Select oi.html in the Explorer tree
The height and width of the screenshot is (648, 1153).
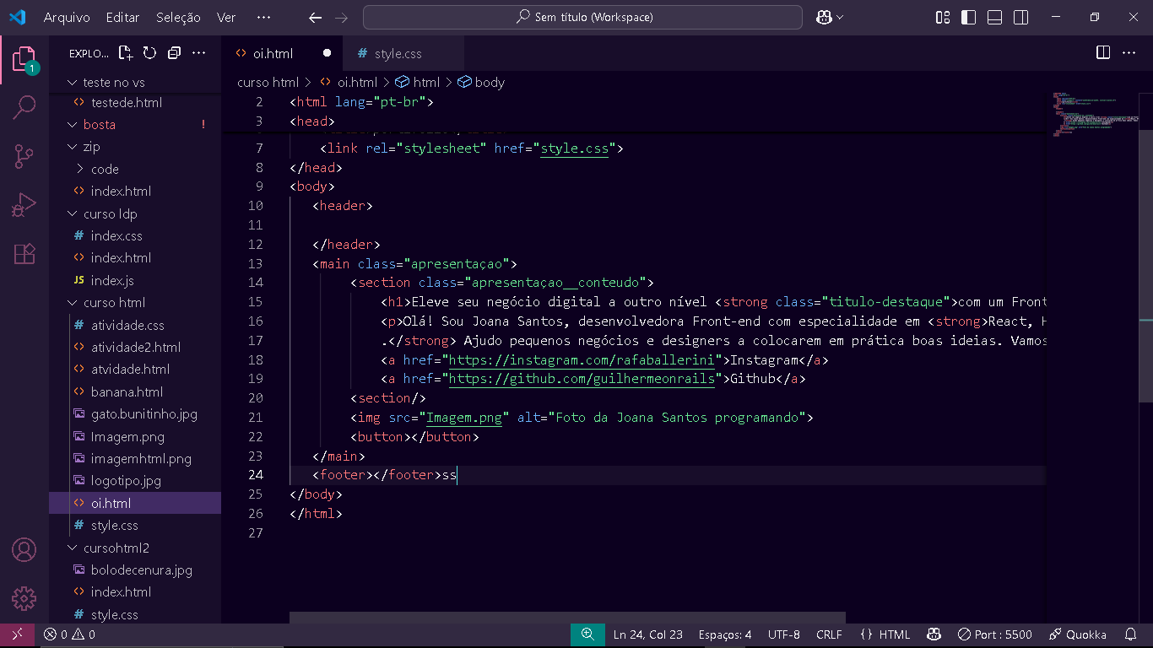click(135, 503)
